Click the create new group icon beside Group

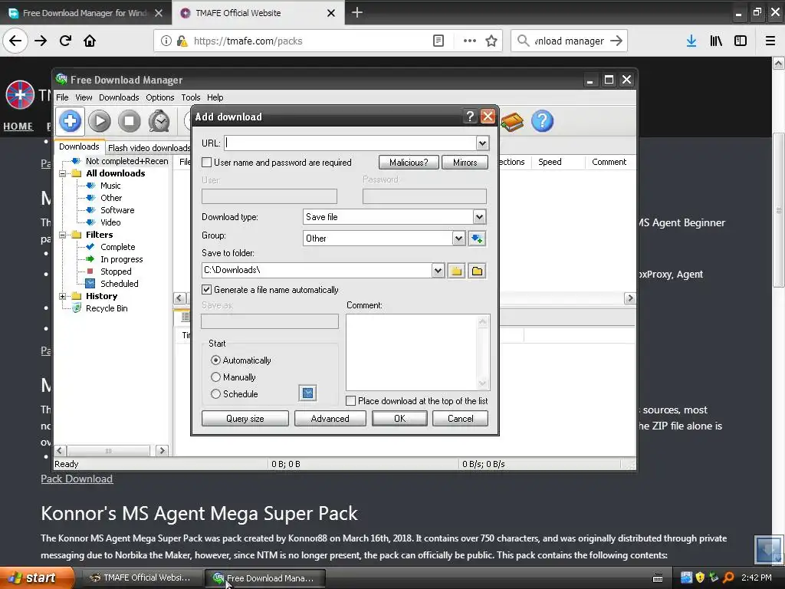(477, 239)
